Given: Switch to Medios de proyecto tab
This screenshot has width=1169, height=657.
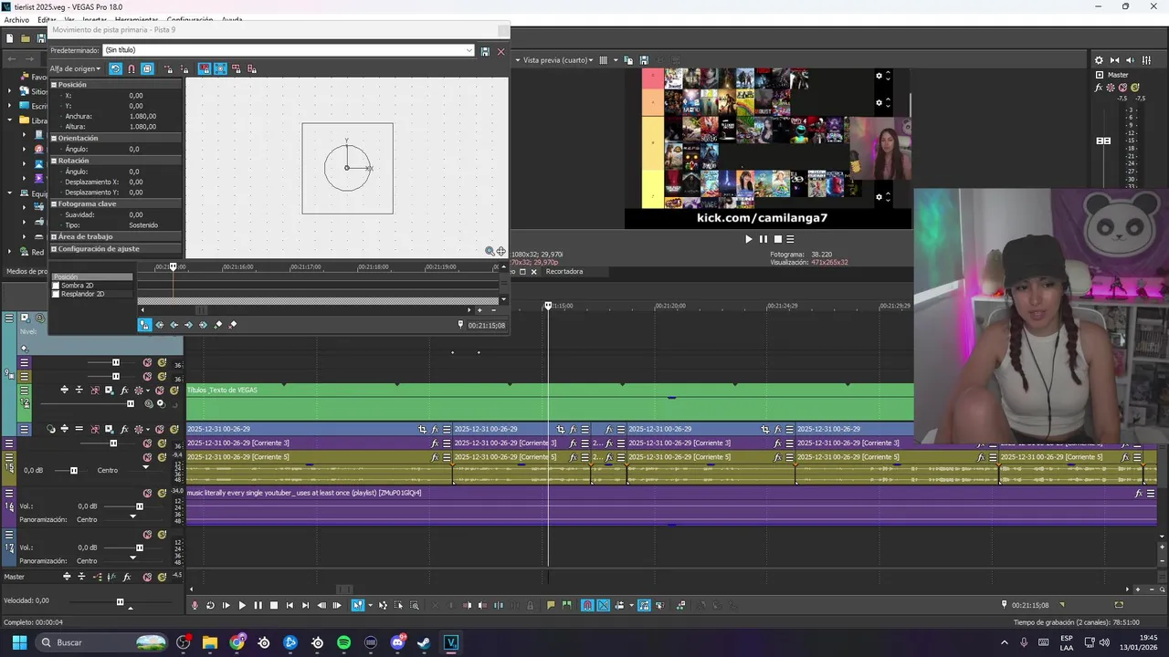Looking at the screenshot, I should [x=26, y=271].
